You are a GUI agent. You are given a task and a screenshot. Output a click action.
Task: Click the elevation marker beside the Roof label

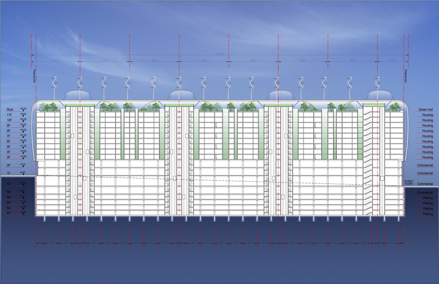[23, 110]
